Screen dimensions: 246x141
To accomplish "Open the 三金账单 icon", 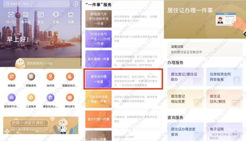I will [31, 98].
